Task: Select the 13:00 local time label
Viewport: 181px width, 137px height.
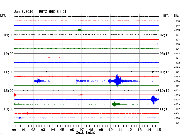Action: [9, 109]
